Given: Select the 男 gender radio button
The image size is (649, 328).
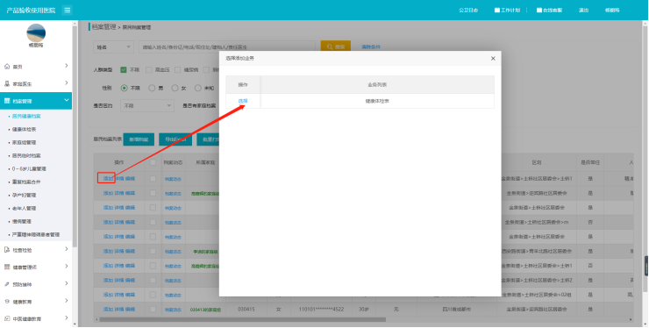Looking at the screenshot, I should (x=152, y=88).
